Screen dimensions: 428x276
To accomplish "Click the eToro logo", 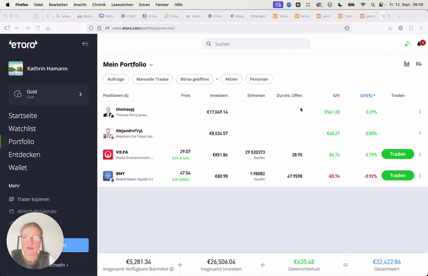I will tap(23, 43).
